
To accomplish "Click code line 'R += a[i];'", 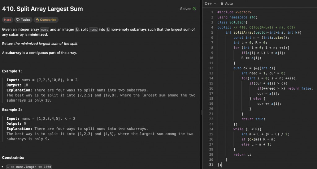I will tap(251, 58).
